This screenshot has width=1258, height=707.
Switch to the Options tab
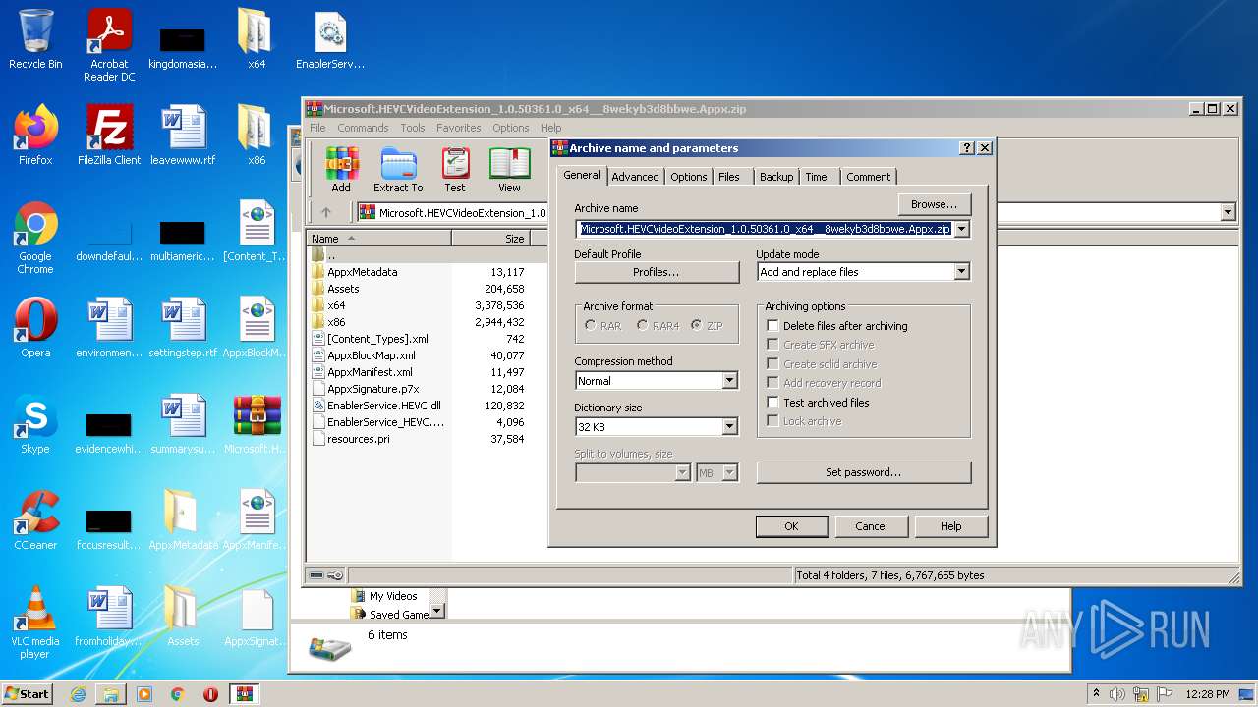click(688, 177)
